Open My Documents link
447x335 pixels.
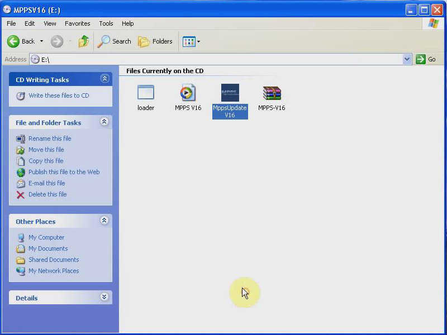[48, 248]
